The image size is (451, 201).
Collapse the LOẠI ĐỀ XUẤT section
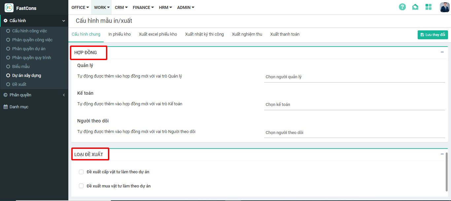(442, 154)
